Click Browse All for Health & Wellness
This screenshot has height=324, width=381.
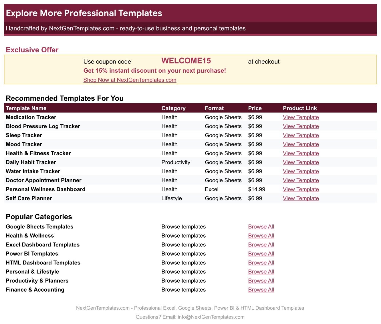click(261, 236)
